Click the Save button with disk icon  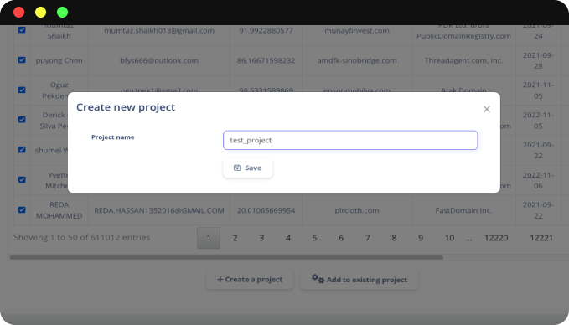pos(247,168)
